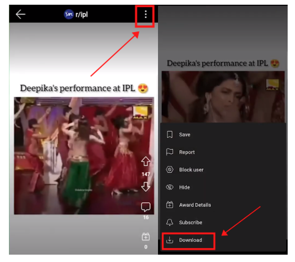Click the bookmark icon beside Save
The height and width of the screenshot is (262, 295).
[x=170, y=134]
